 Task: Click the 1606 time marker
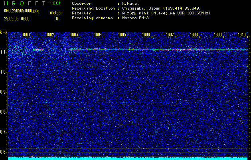click(x=146, y=35)
